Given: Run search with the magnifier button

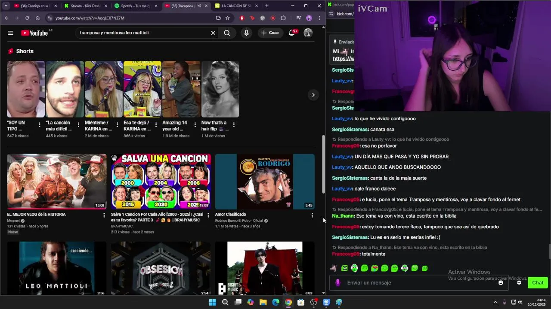Looking at the screenshot, I should tap(227, 33).
